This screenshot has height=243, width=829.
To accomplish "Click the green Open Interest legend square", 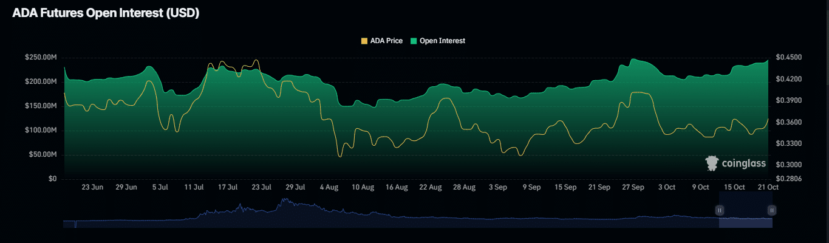I will pos(414,41).
